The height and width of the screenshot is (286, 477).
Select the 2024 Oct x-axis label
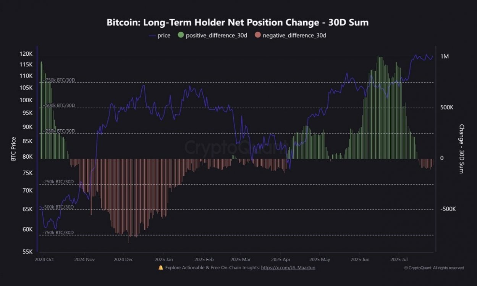click(44, 259)
